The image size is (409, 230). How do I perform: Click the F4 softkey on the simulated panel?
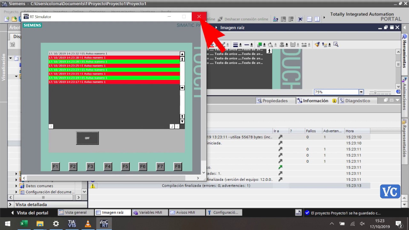pos(108,166)
